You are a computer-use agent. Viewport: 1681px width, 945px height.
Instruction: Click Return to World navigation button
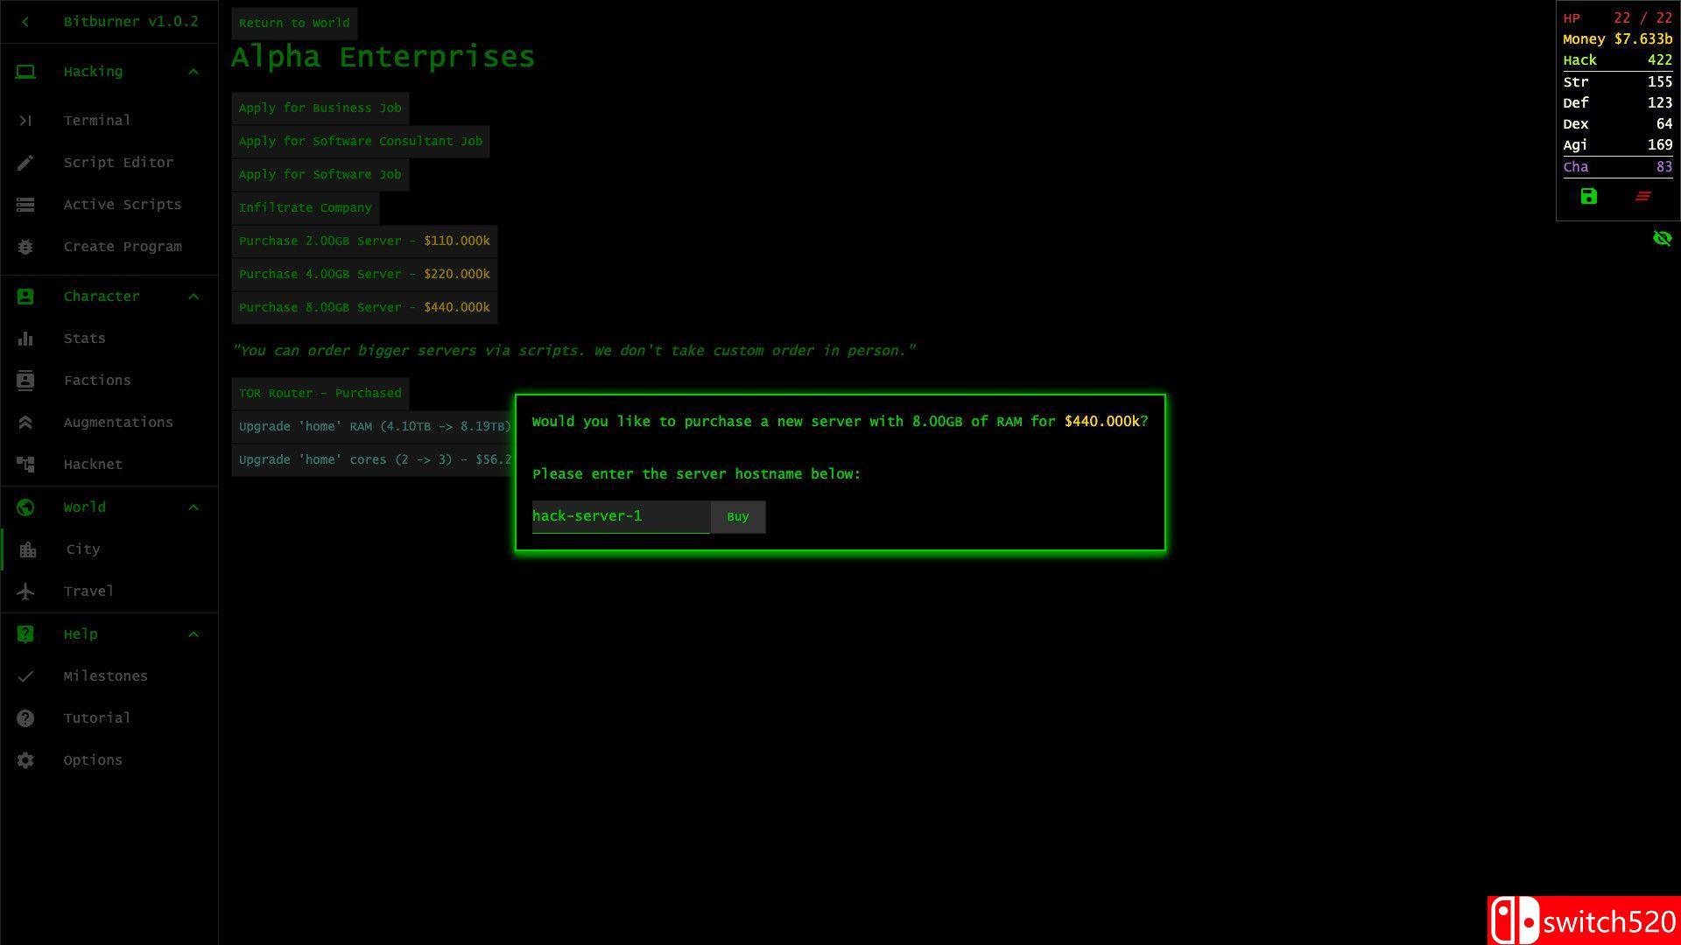293,22
